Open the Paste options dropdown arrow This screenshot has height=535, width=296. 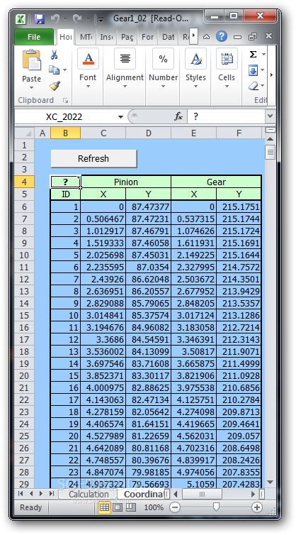[31, 88]
